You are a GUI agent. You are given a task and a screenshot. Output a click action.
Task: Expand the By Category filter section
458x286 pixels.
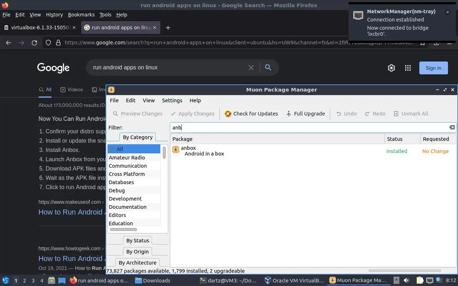click(x=137, y=137)
